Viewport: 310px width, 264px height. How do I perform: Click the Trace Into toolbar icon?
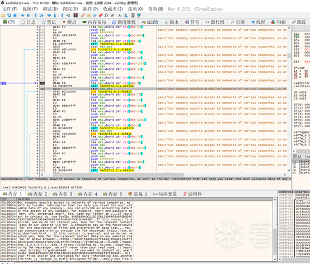pos(49,15)
